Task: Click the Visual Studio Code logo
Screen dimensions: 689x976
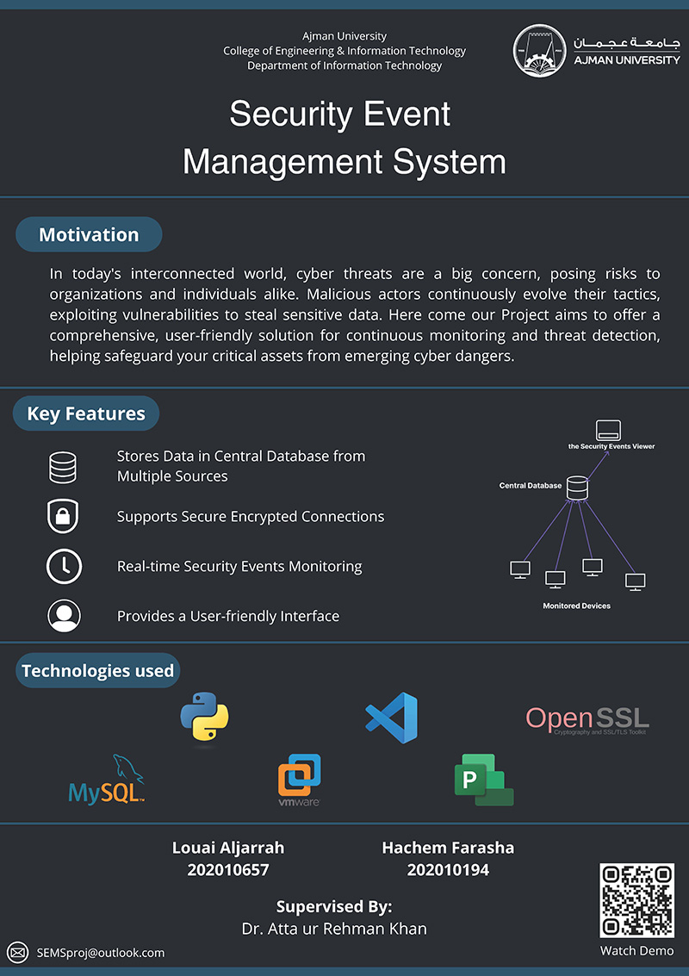Action: pyautogui.click(x=391, y=718)
